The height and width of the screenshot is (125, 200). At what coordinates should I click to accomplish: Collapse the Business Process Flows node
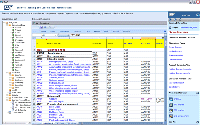pos(7,100)
